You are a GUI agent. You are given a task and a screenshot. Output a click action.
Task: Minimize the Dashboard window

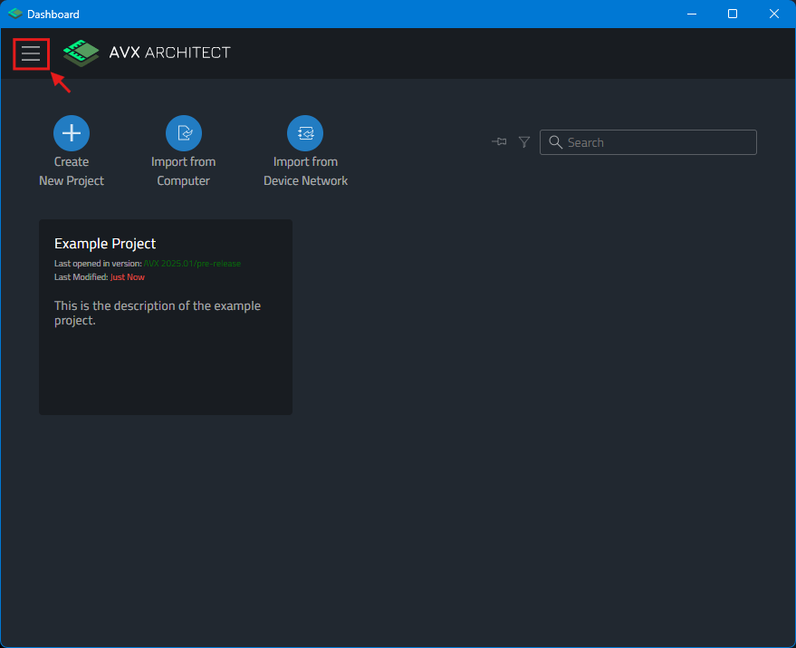click(x=692, y=14)
